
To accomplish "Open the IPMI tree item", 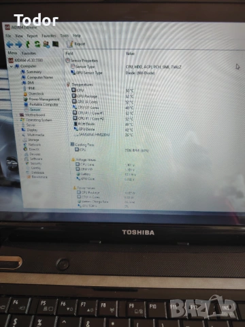I will [29, 88].
